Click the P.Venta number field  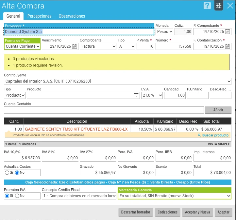click(x=145, y=46)
